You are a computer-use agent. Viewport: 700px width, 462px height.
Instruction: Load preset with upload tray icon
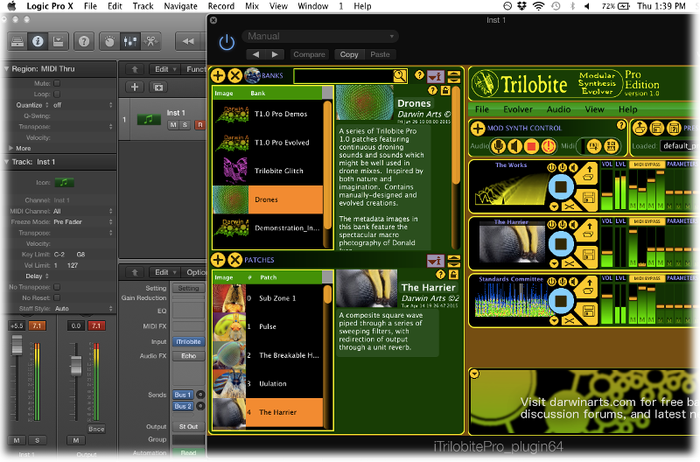coord(640,129)
